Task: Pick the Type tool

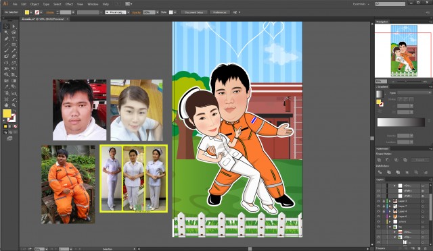Action: (14, 38)
